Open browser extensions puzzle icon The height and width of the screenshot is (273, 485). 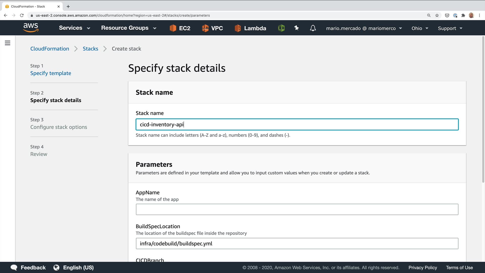click(463, 15)
